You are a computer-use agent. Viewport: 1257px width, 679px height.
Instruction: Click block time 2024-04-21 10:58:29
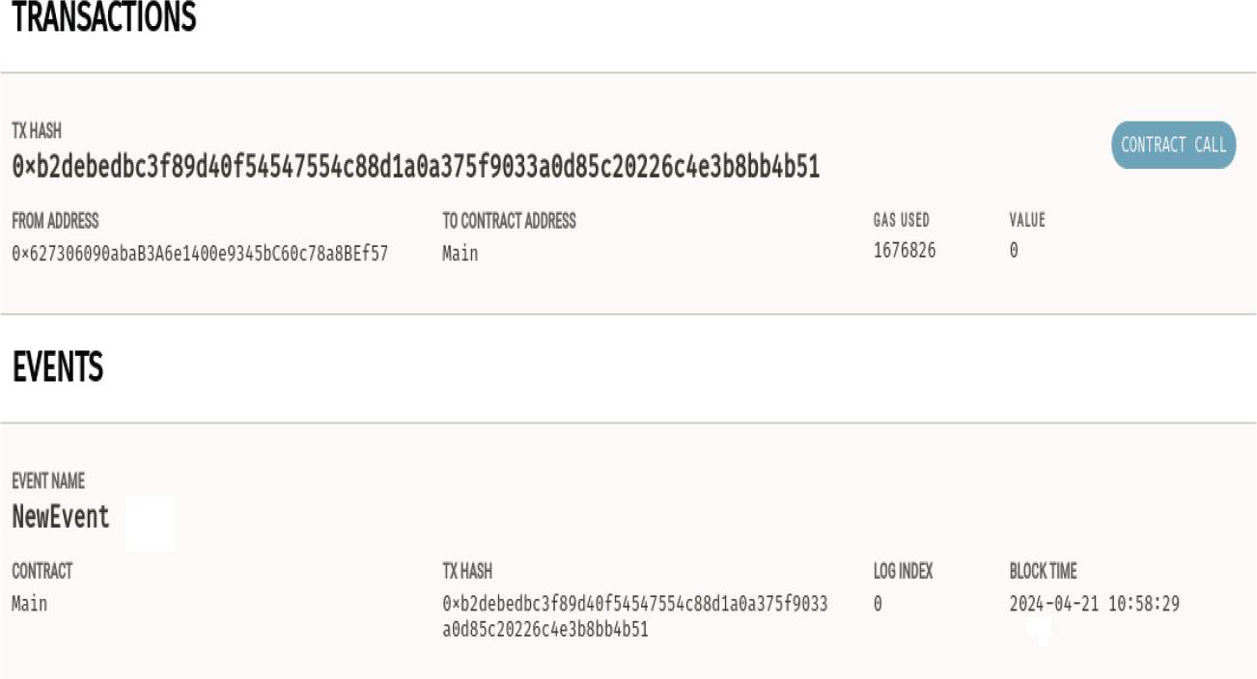1094,604
